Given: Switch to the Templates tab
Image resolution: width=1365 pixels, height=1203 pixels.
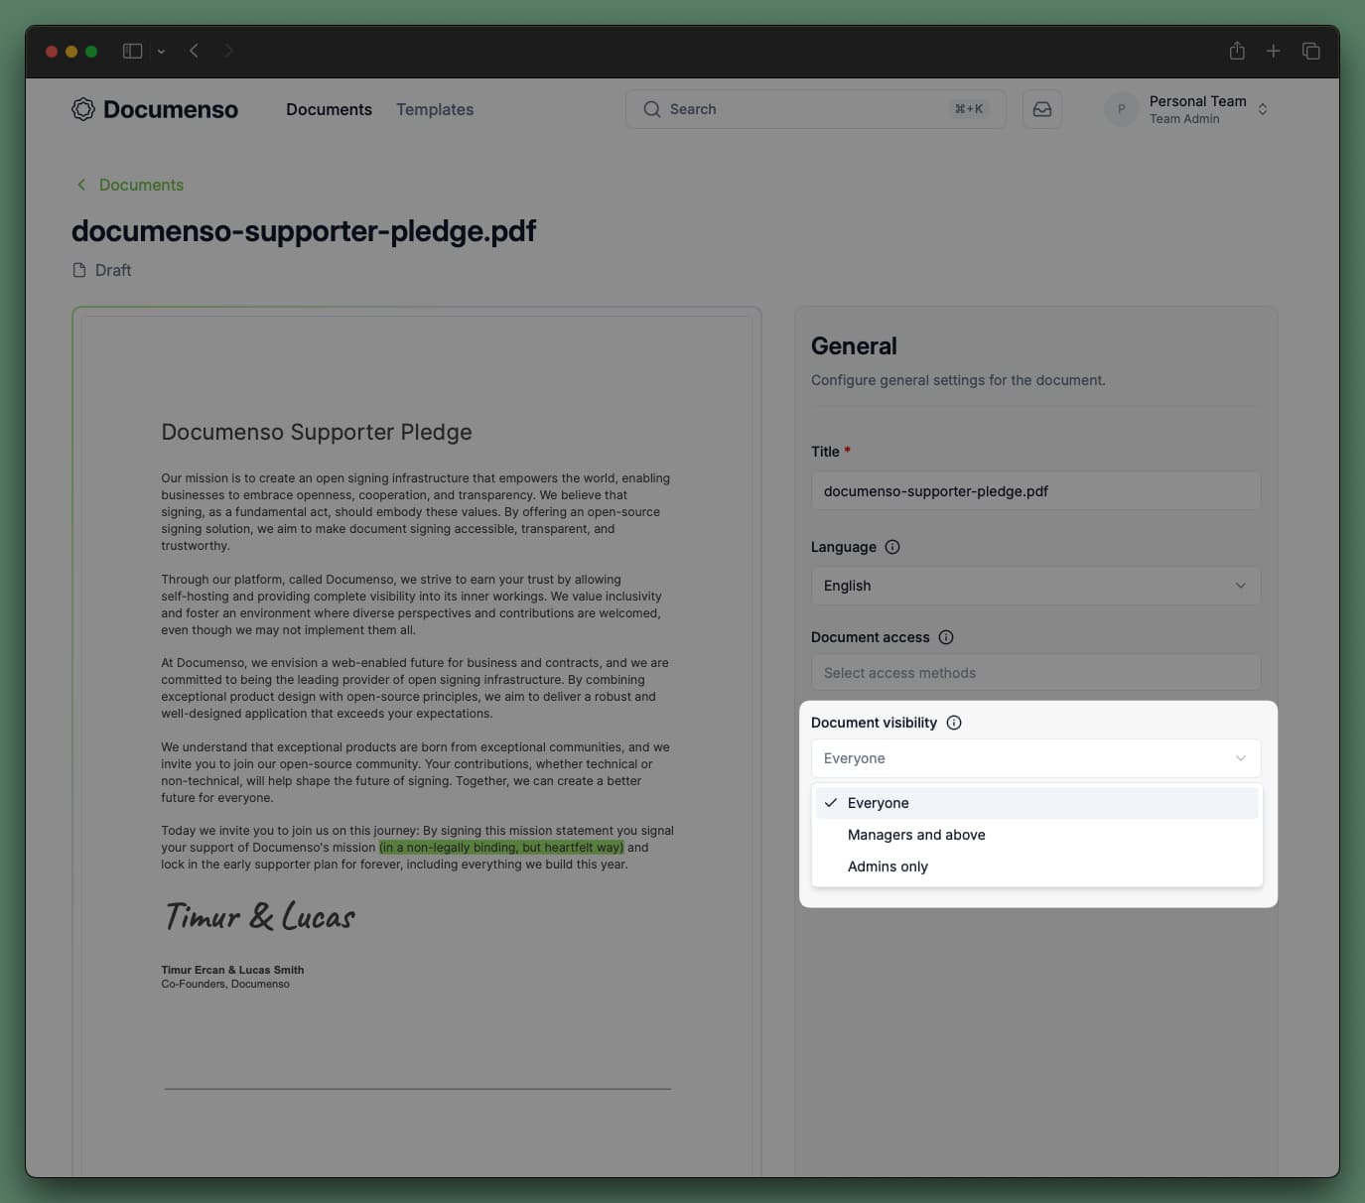Looking at the screenshot, I should coord(434,109).
